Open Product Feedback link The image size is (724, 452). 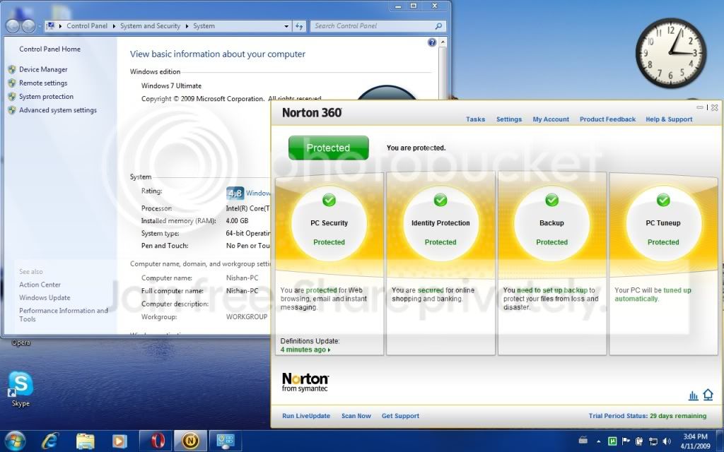click(x=607, y=119)
